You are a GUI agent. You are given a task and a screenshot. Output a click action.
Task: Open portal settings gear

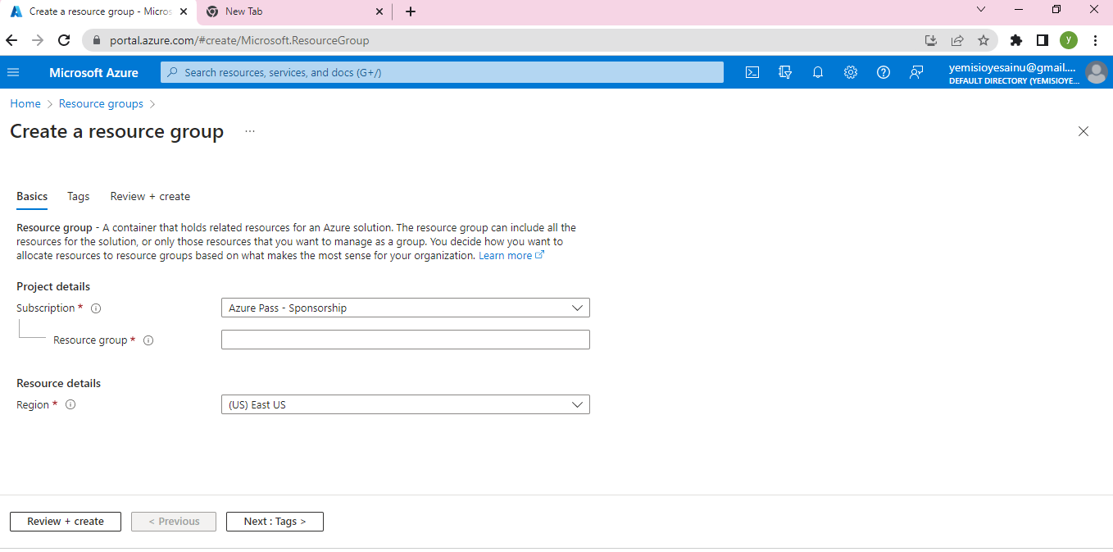[x=851, y=72]
